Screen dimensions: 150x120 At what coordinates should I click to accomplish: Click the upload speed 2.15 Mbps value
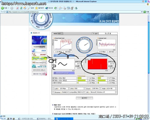click(102, 52)
